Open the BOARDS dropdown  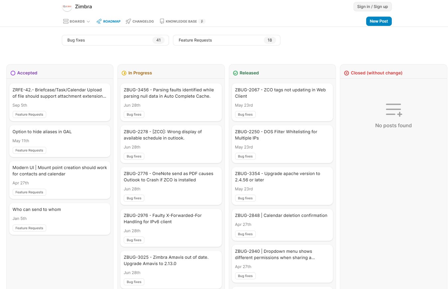click(x=77, y=21)
